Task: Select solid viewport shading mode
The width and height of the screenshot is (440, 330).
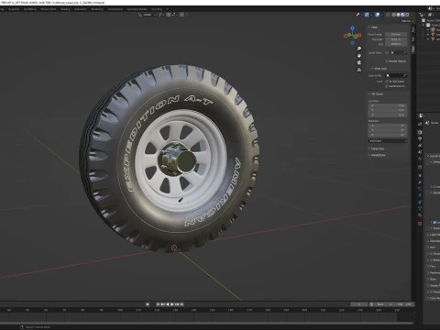Action: click(x=398, y=15)
